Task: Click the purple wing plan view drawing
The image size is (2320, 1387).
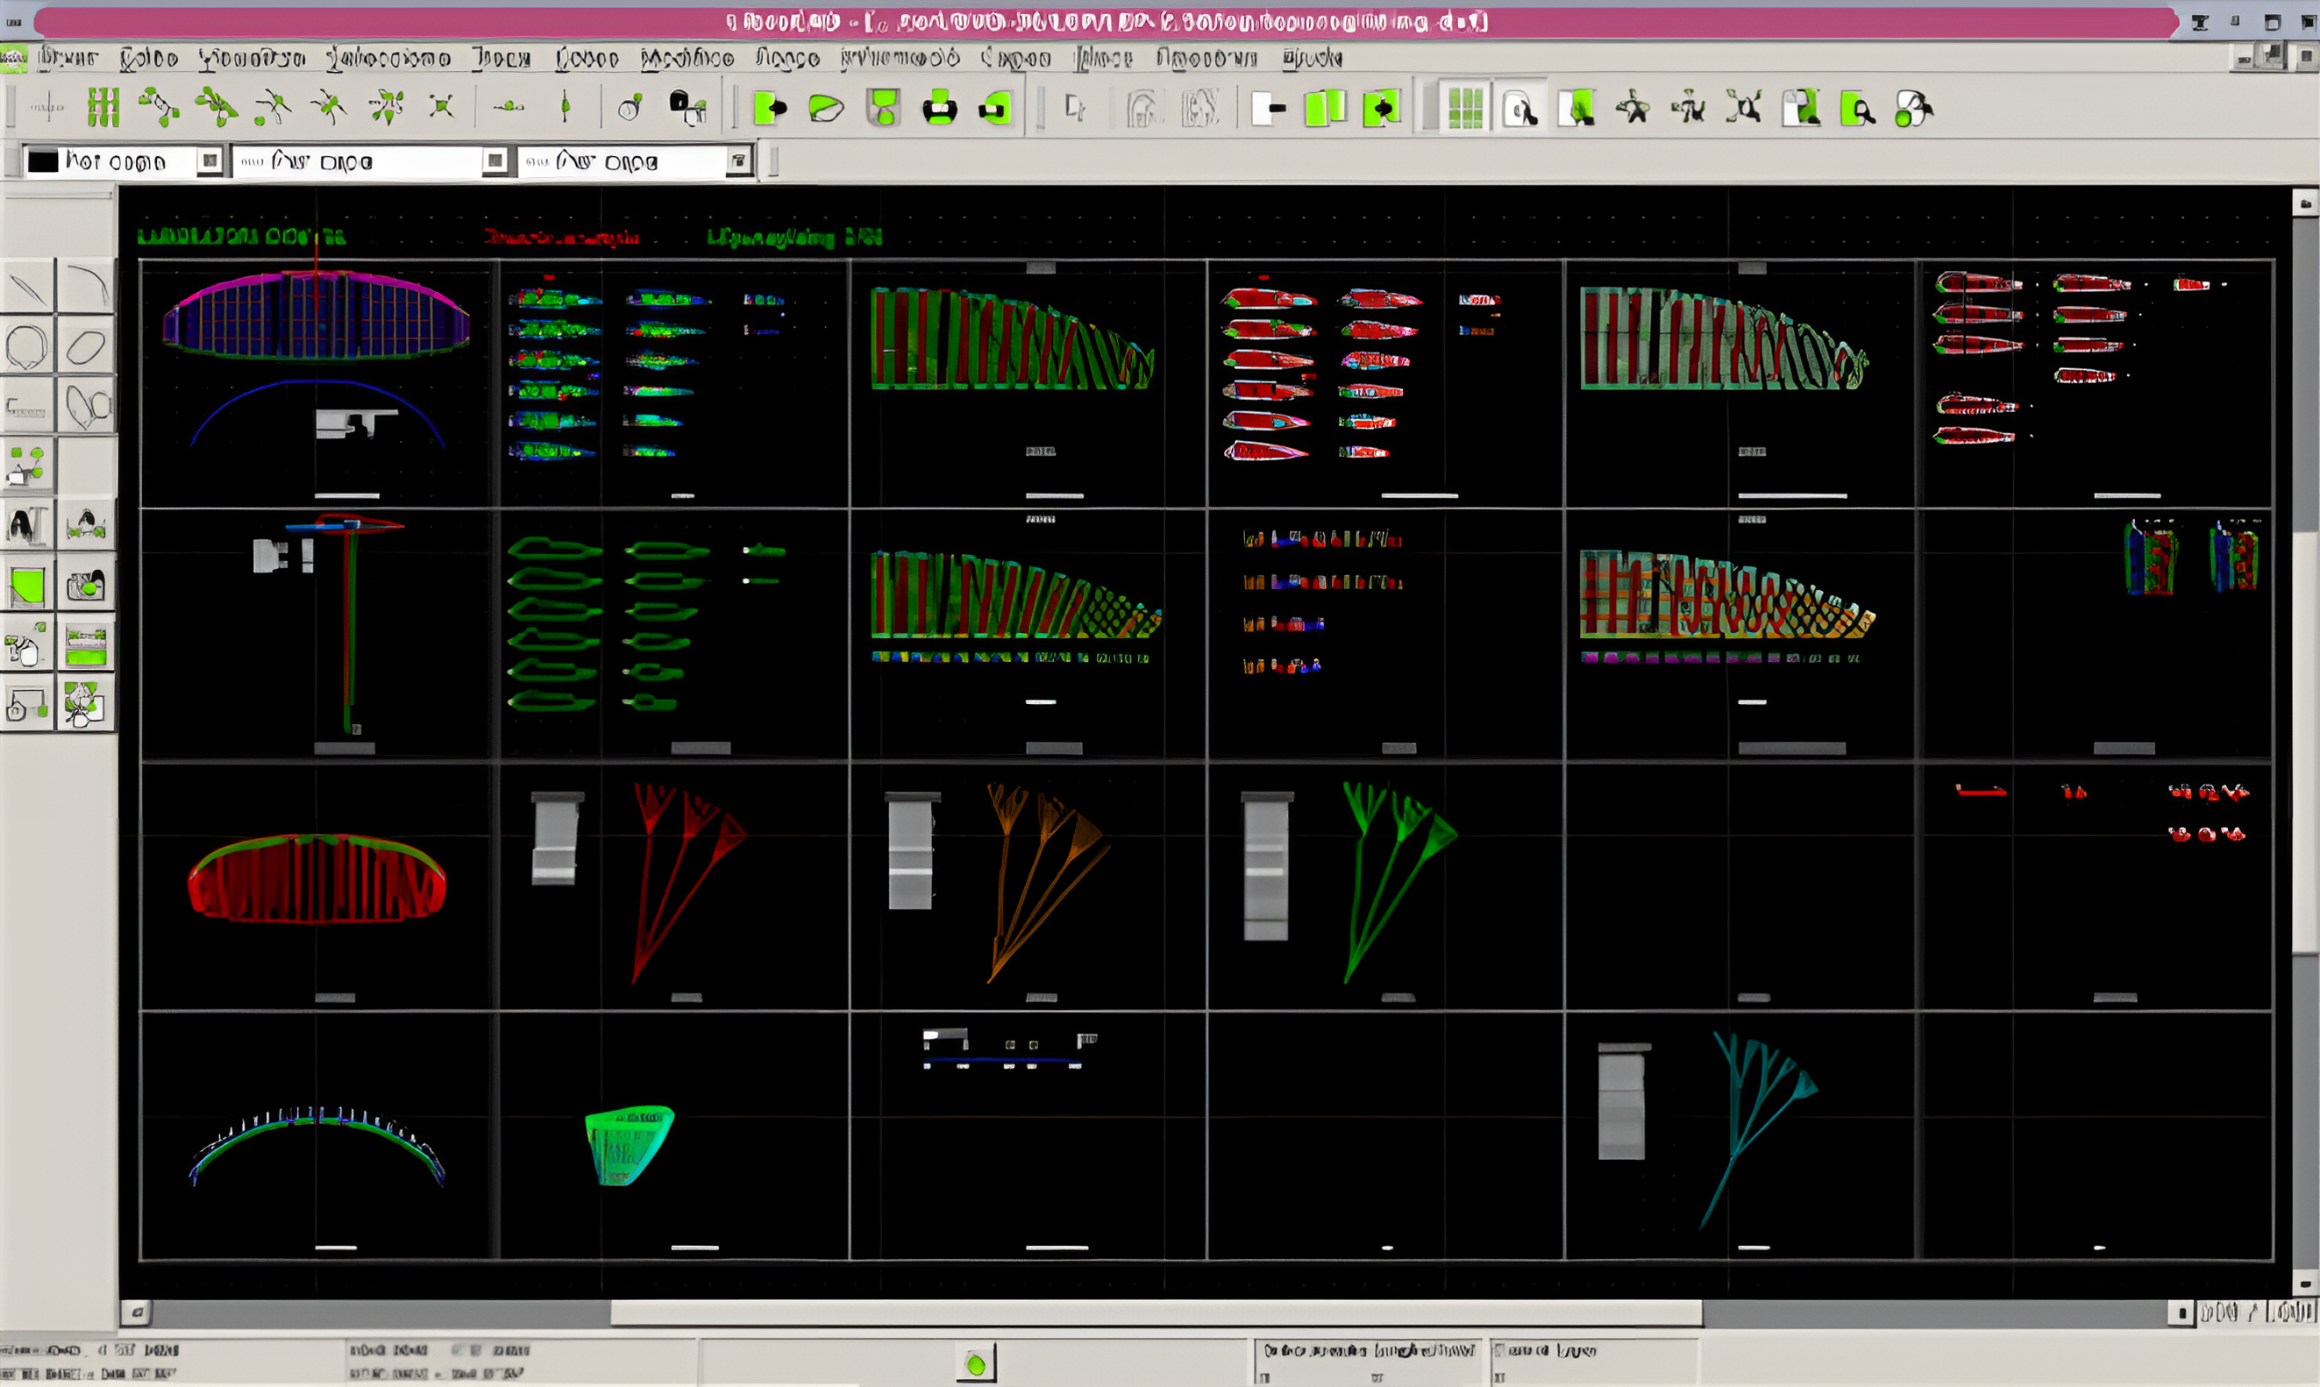Action: [316, 315]
